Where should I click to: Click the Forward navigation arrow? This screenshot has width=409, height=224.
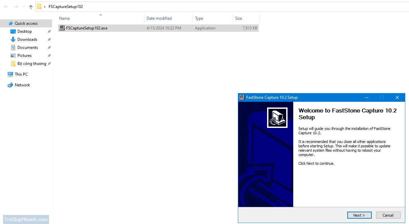(x=16, y=7)
